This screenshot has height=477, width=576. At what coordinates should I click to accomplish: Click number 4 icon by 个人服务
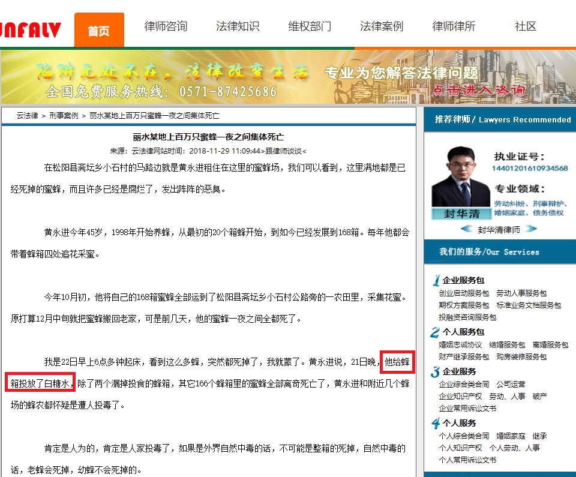(436, 424)
